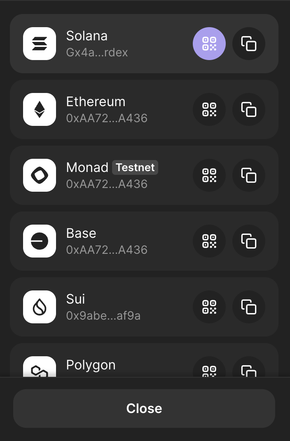The height and width of the screenshot is (441, 290).
Task: Show QR code for Ethereum address
Action: click(209, 109)
